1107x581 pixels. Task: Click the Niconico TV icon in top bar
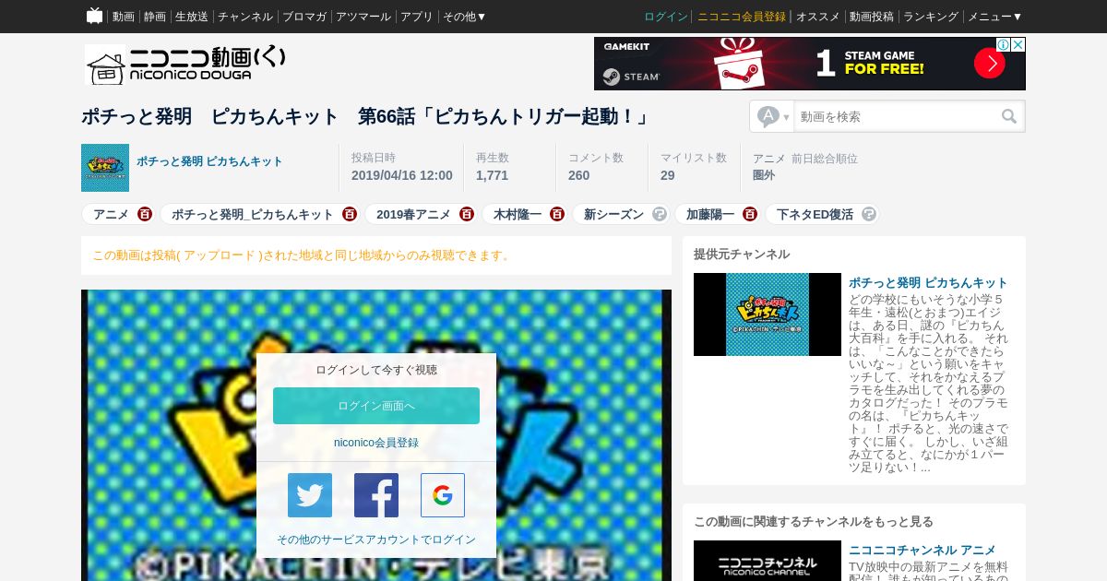94,16
